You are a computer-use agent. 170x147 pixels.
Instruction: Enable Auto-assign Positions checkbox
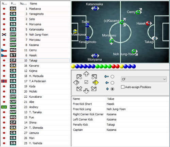point(123,87)
